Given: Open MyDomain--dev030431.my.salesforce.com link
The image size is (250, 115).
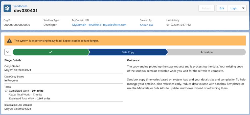Looking at the screenshot, I should [x=99, y=25].
